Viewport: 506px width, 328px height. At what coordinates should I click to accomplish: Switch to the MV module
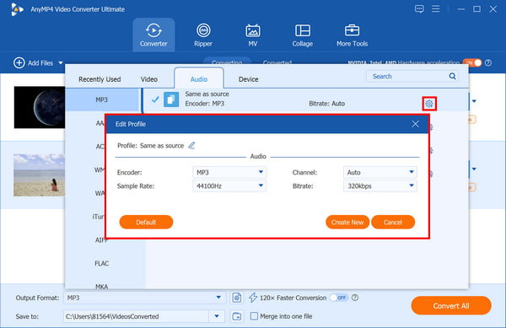click(x=253, y=35)
